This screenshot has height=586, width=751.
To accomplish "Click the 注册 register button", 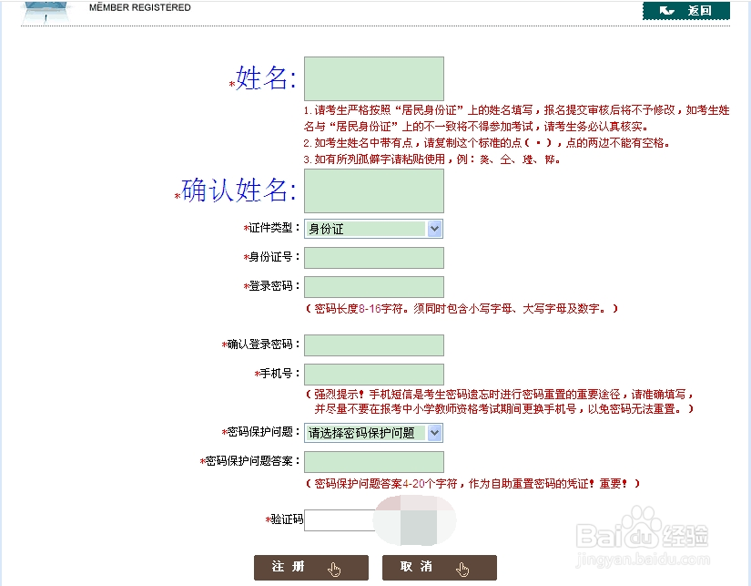I will click(310, 566).
